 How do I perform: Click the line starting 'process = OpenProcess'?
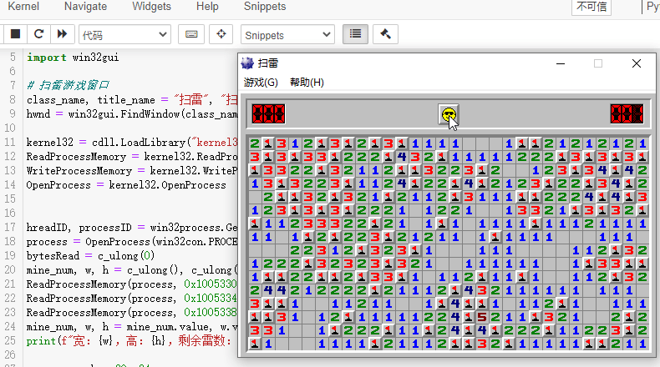click(132, 242)
